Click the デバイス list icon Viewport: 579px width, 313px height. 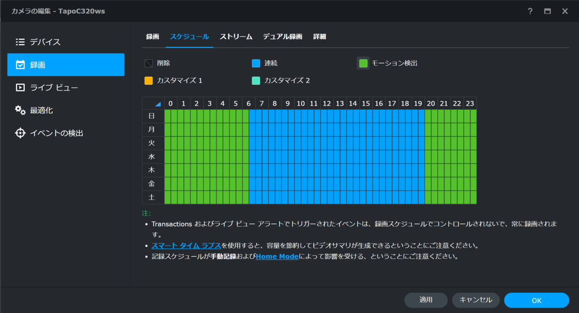(x=20, y=42)
